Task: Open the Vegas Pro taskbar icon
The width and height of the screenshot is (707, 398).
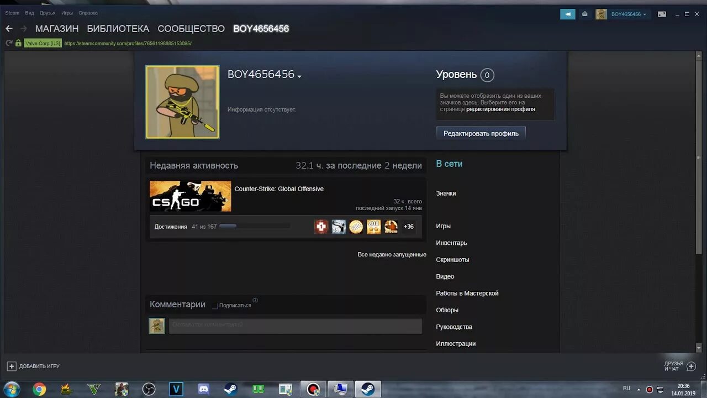Action: click(176, 389)
